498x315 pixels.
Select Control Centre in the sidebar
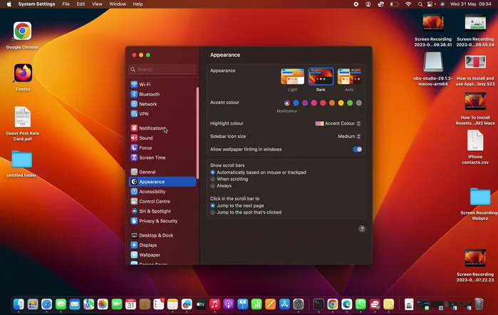click(x=155, y=201)
